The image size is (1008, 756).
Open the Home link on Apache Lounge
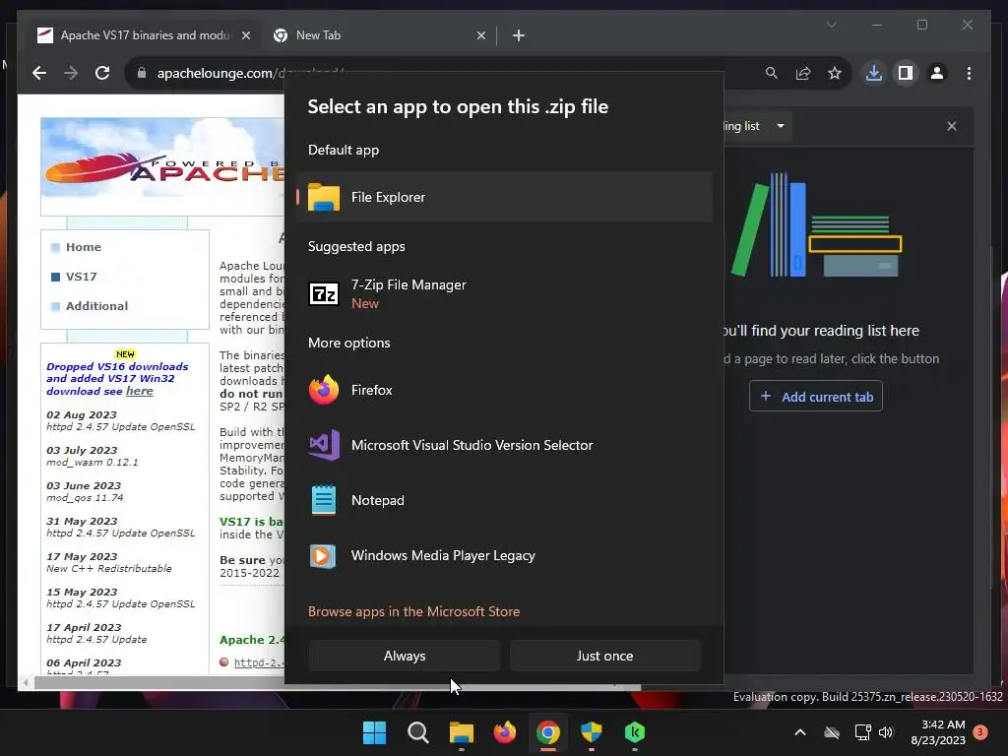point(84,247)
